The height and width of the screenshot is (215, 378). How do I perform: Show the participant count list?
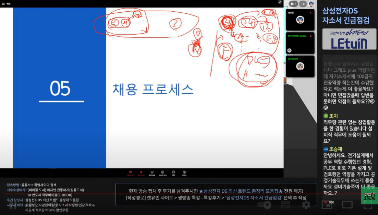pyautogui.click(x=303, y=4)
